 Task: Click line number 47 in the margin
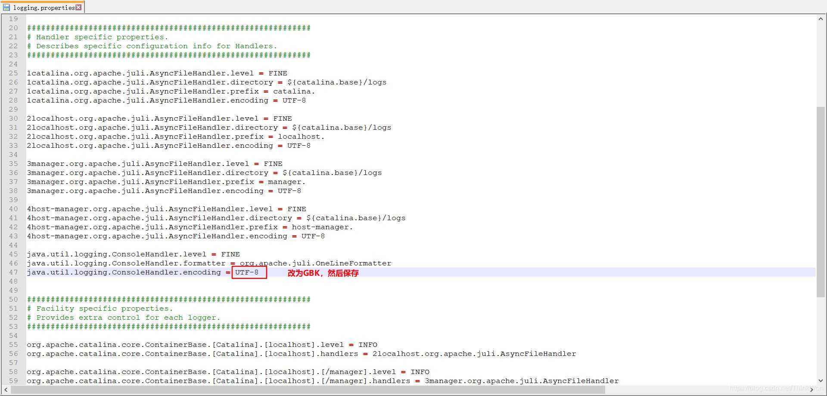click(x=13, y=272)
